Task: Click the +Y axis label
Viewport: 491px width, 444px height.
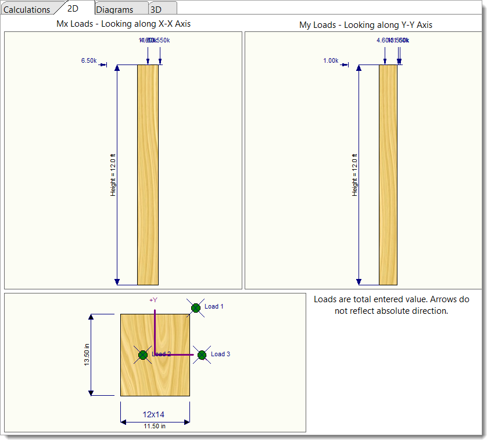Action: [153, 300]
